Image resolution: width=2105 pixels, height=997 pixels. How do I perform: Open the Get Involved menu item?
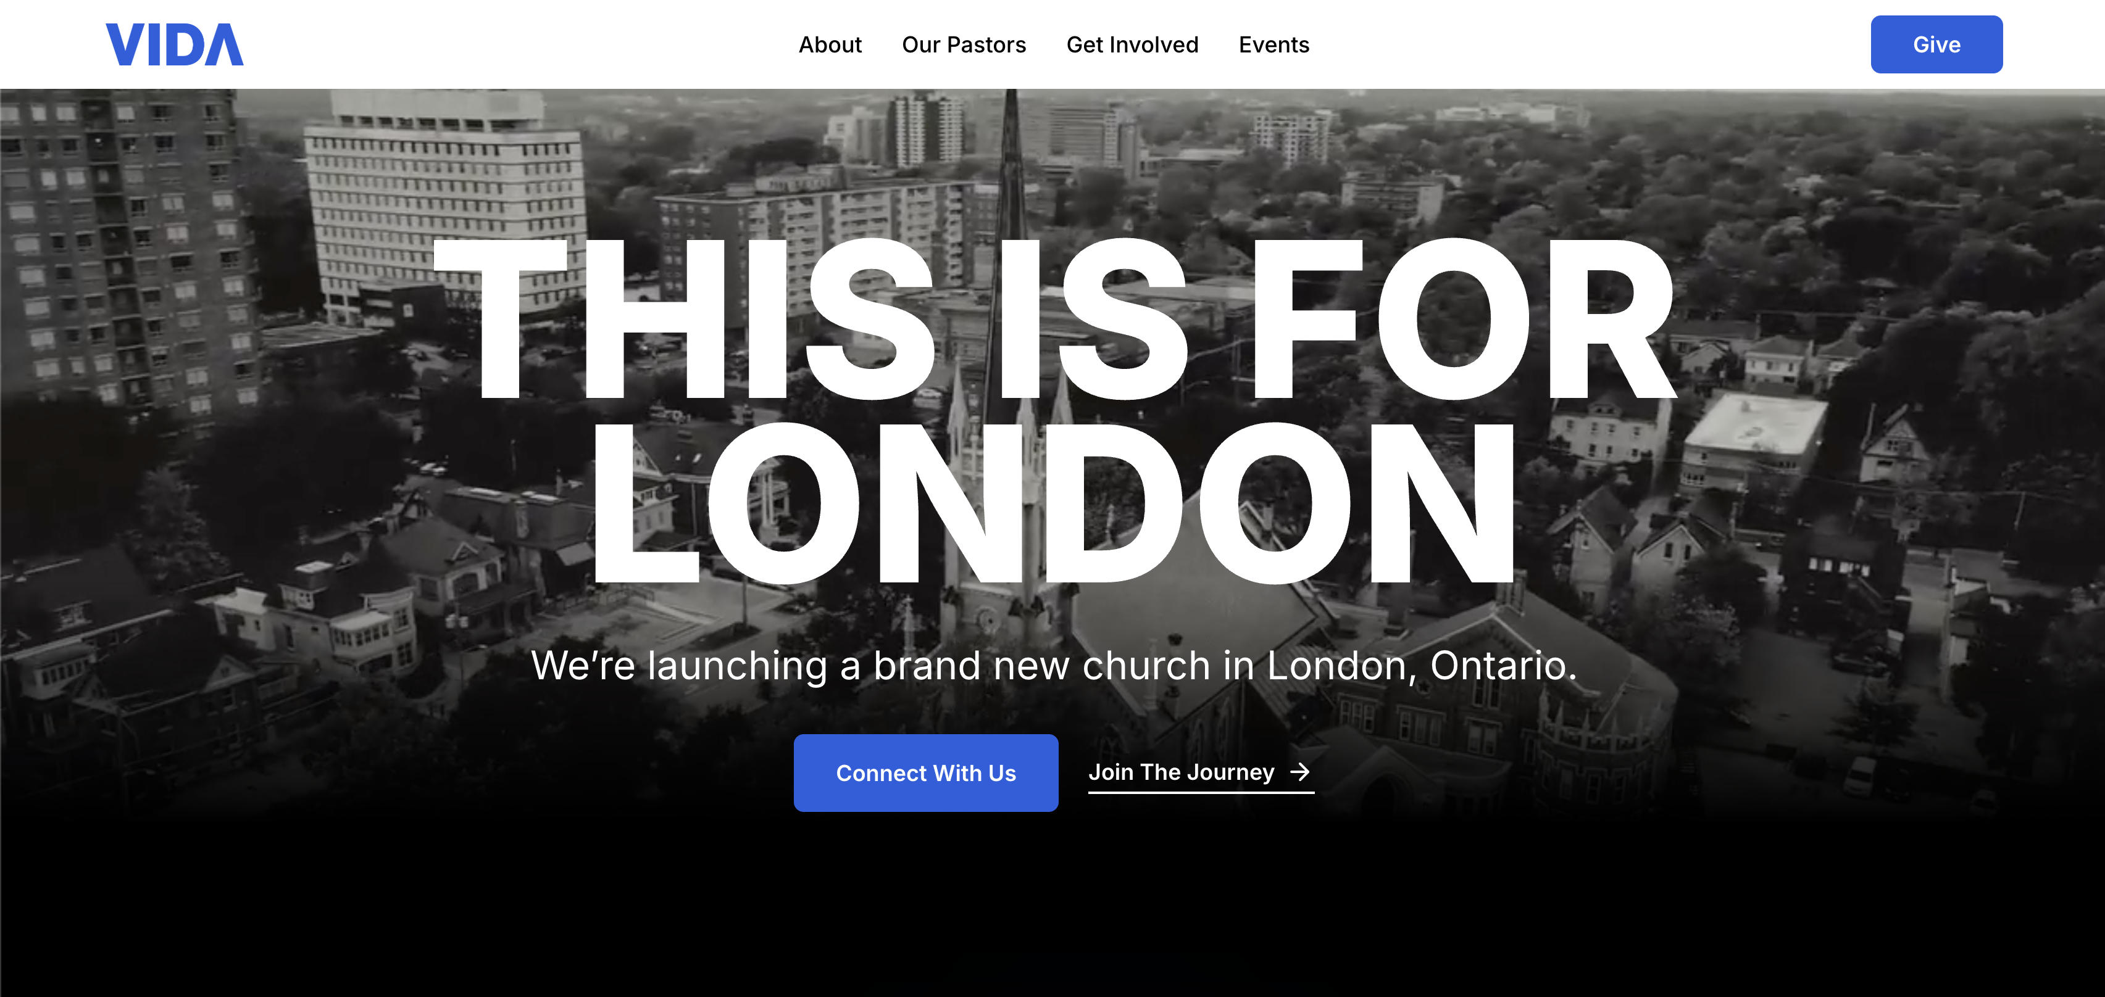1132,45
